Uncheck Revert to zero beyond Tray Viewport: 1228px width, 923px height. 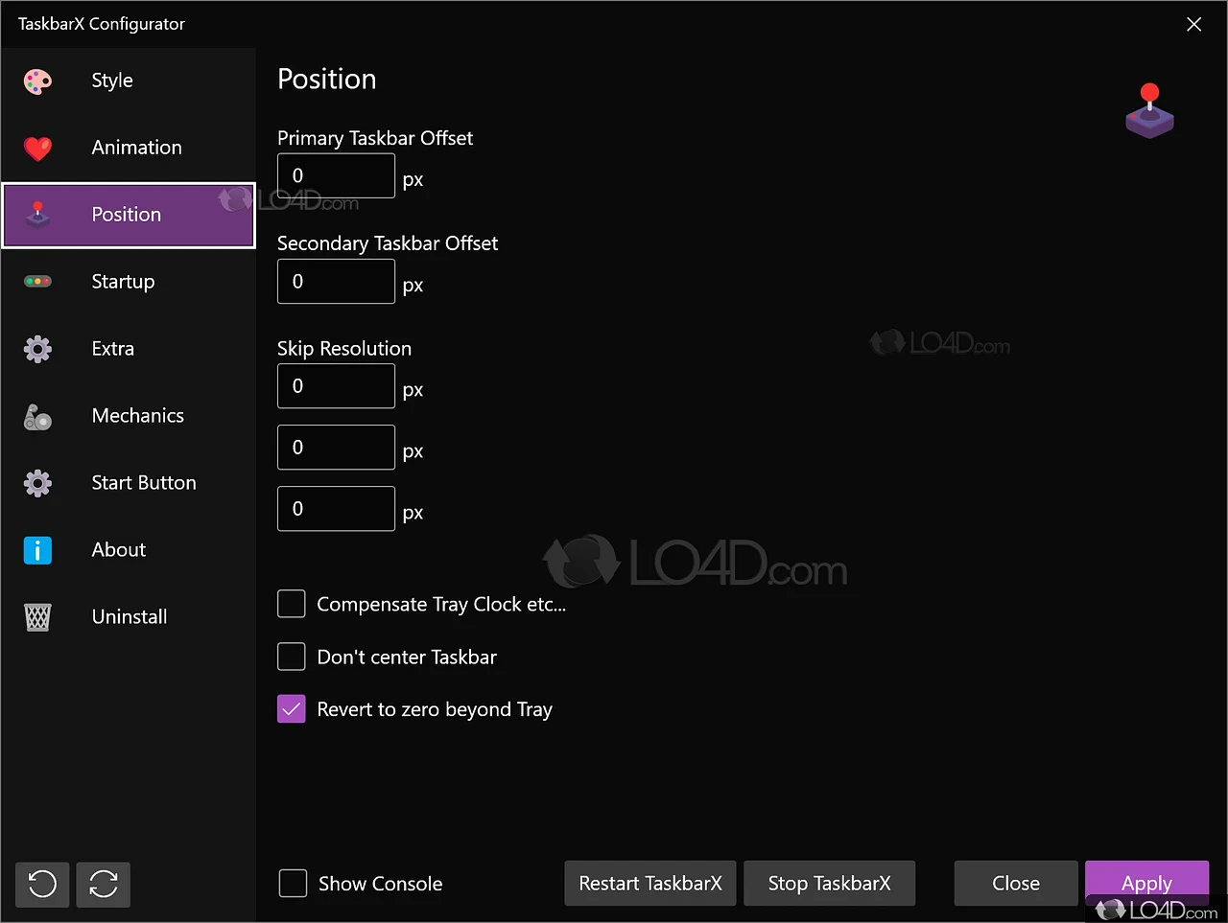click(x=292, y=709)
